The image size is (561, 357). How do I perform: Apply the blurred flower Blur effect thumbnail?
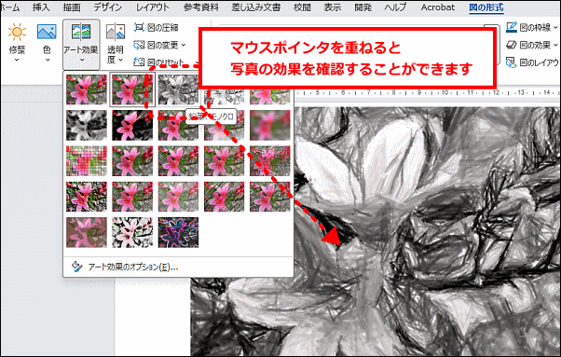(270, 125)
